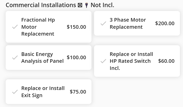Click the $100.00 price
Screen dimensions: 183x107
coord(76,57)
